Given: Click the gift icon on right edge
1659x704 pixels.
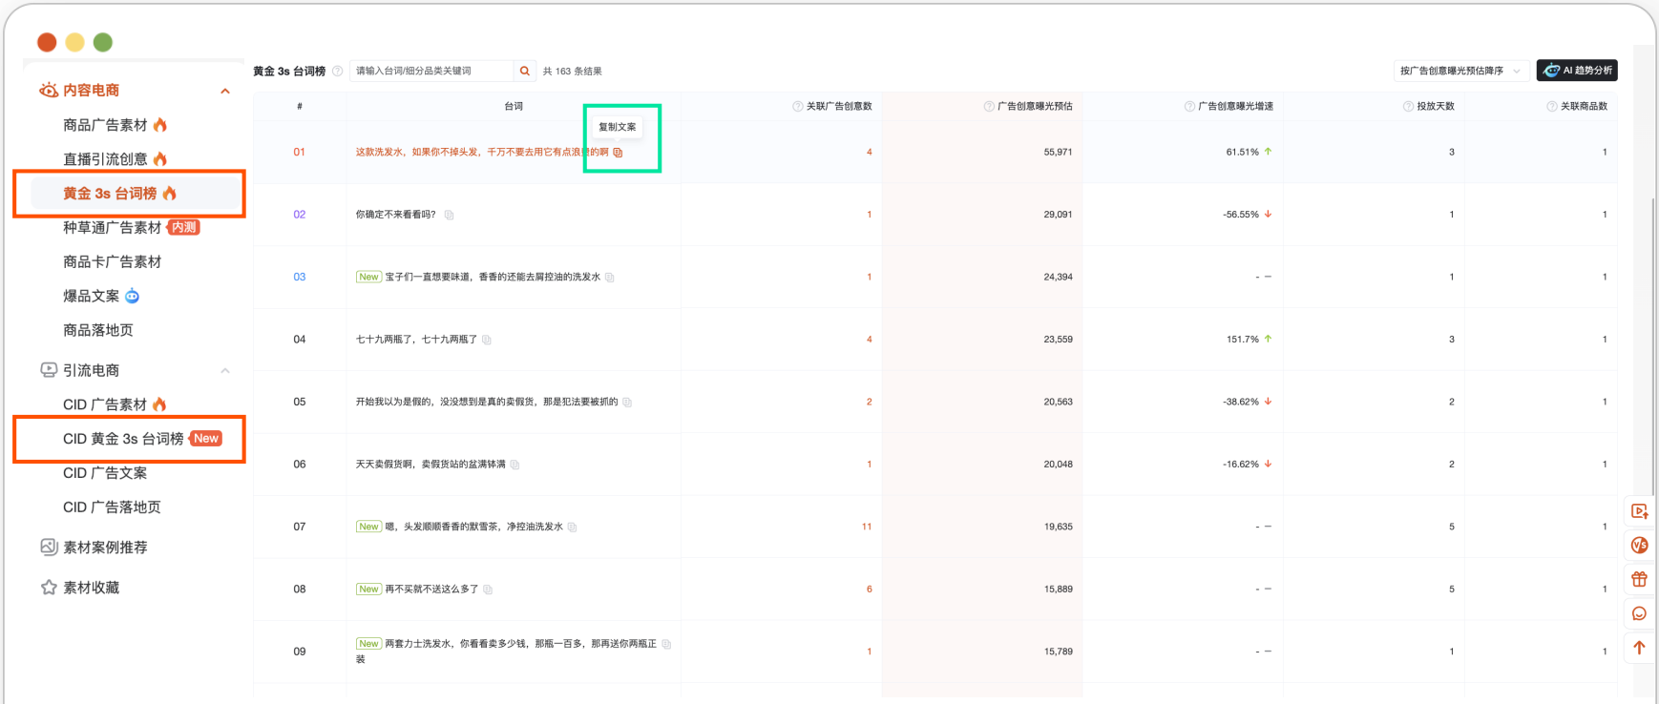Looking at the screenshot, I should point(1639,579).
